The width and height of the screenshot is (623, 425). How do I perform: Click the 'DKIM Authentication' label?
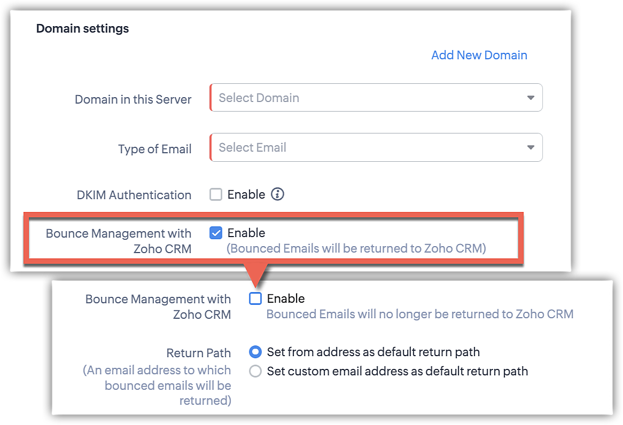(134, 195)
